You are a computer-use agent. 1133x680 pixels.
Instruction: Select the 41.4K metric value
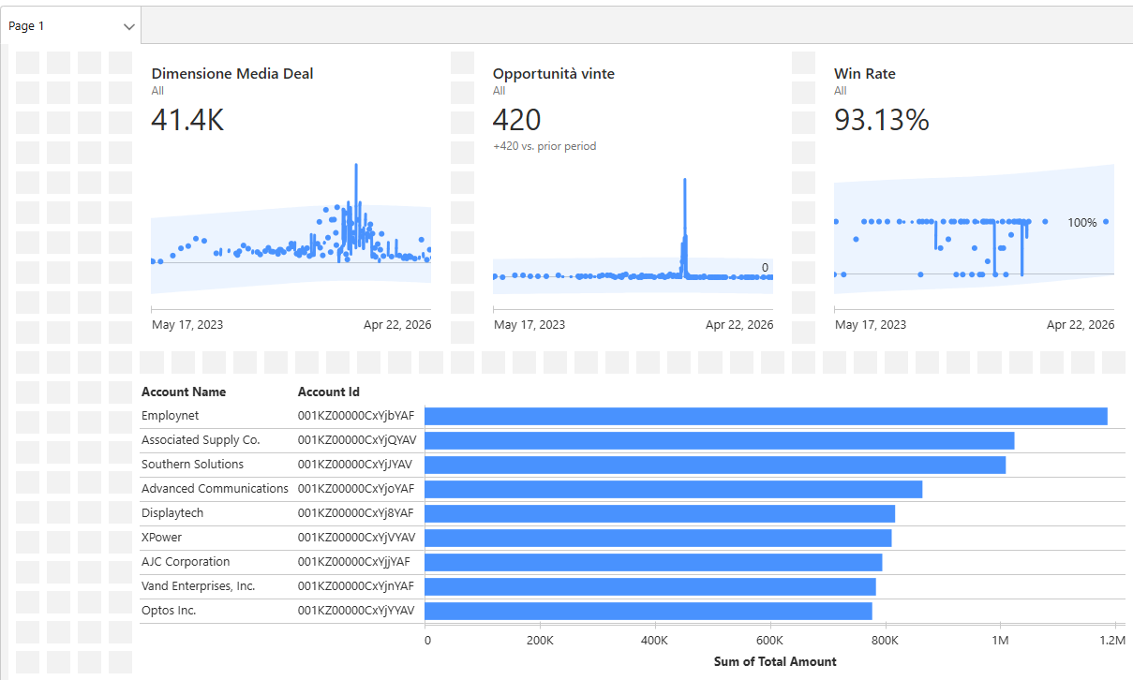click(187, 120)
